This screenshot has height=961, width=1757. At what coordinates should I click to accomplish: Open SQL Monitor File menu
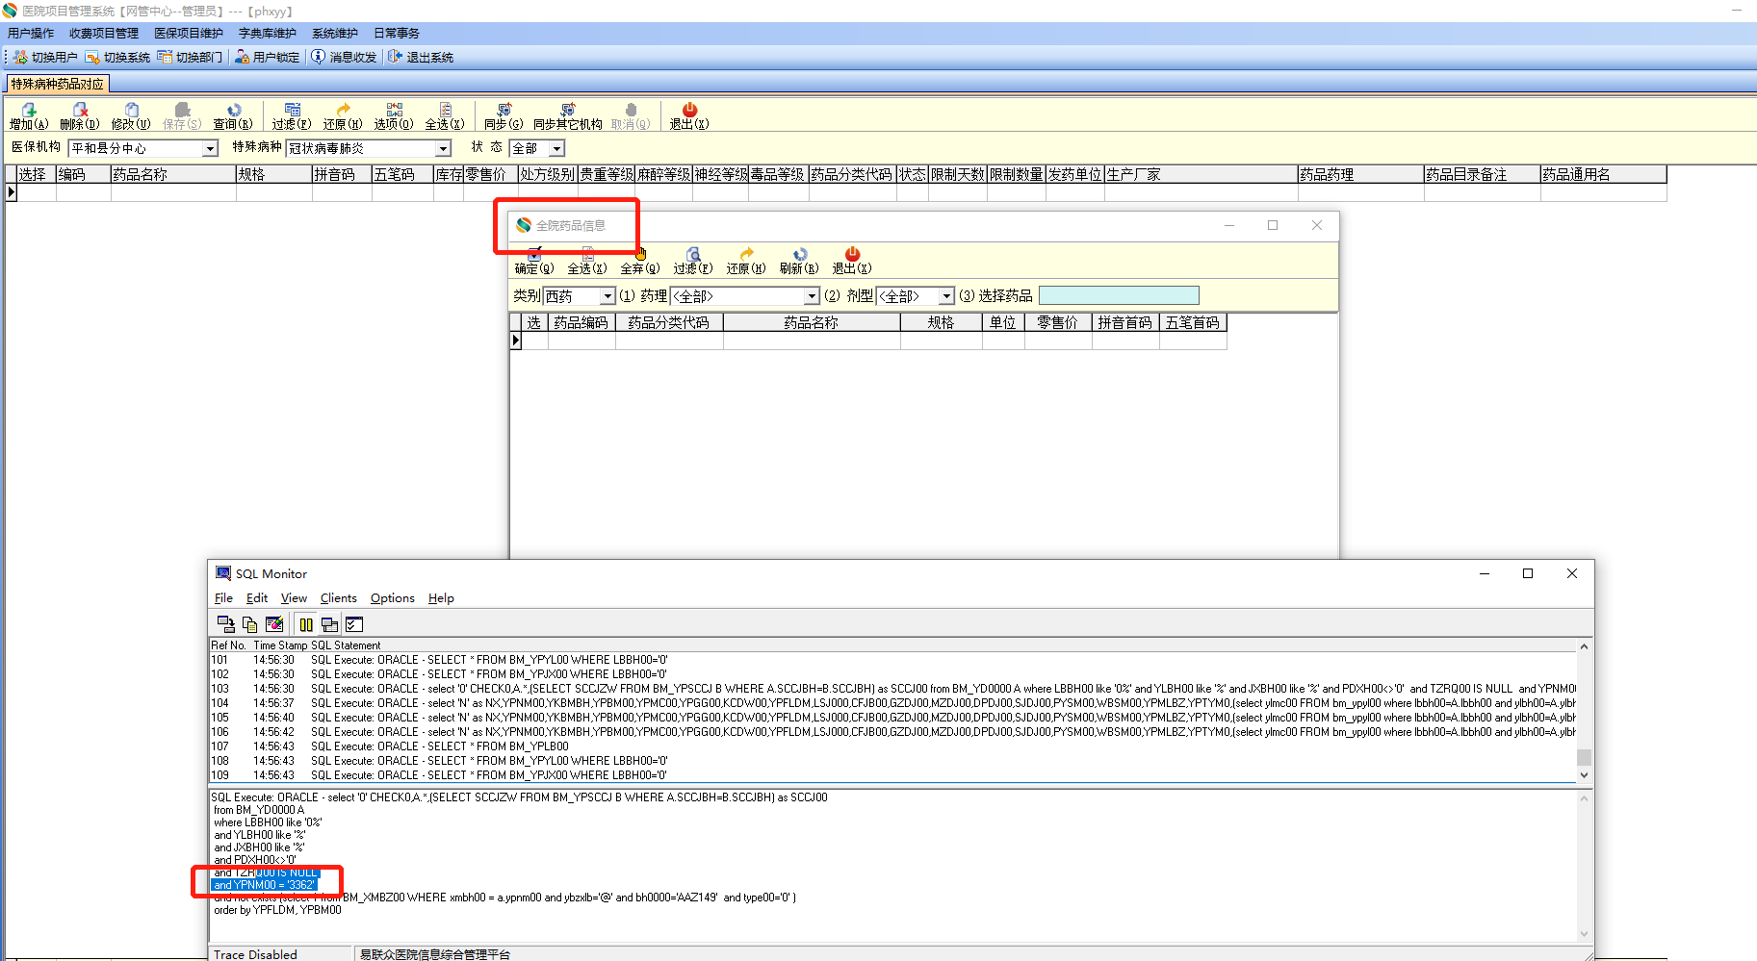pos(223,598)
